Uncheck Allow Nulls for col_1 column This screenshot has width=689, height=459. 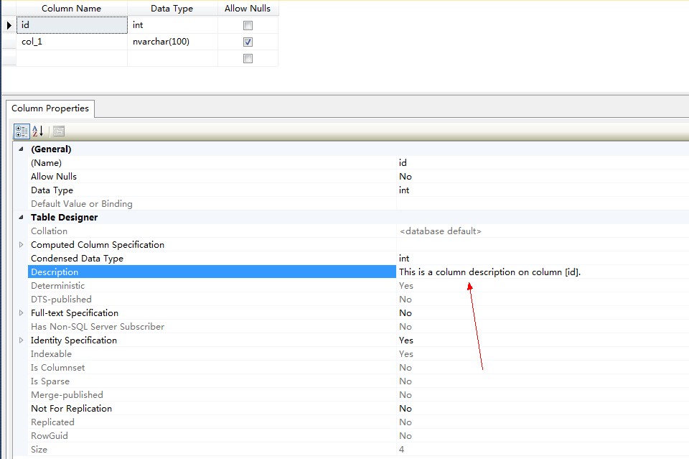248,42
